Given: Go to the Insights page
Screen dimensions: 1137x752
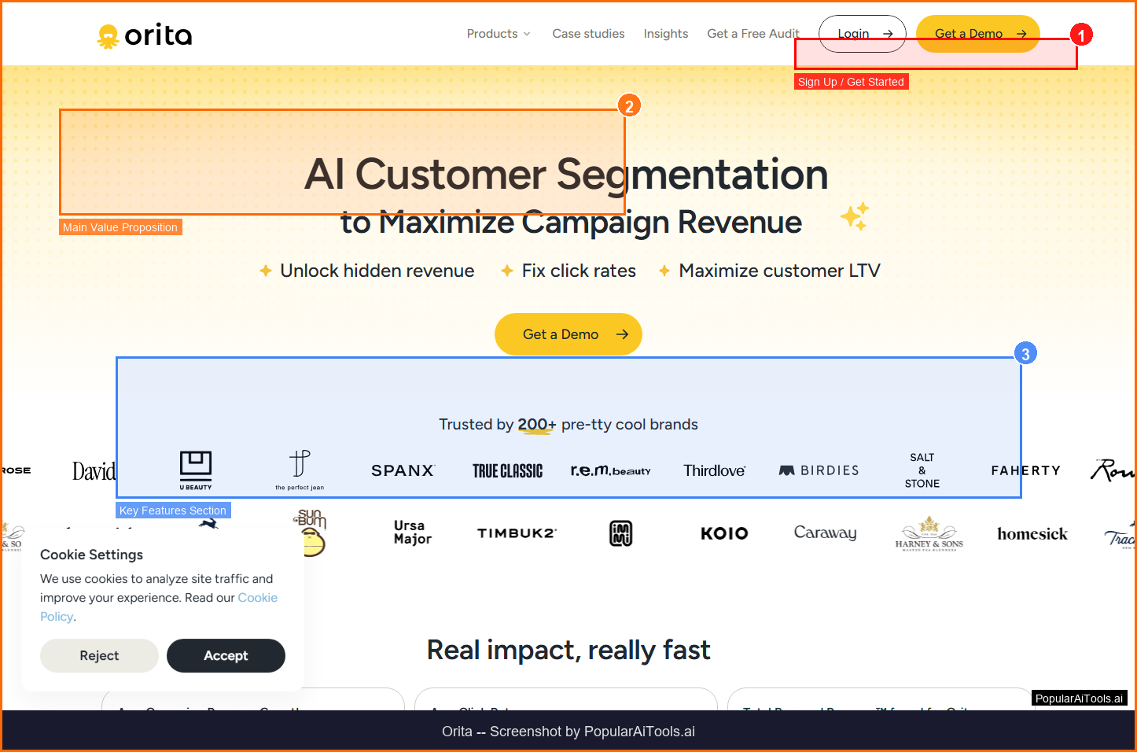Looking at the screenshot, I should (x=665, y=34).
